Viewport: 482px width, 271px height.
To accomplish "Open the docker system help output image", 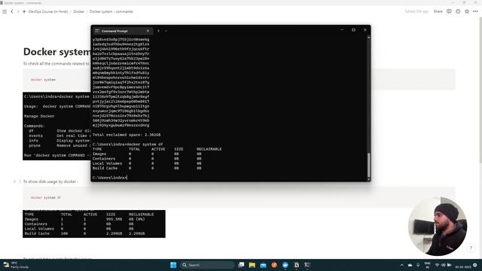I will 57,126.
